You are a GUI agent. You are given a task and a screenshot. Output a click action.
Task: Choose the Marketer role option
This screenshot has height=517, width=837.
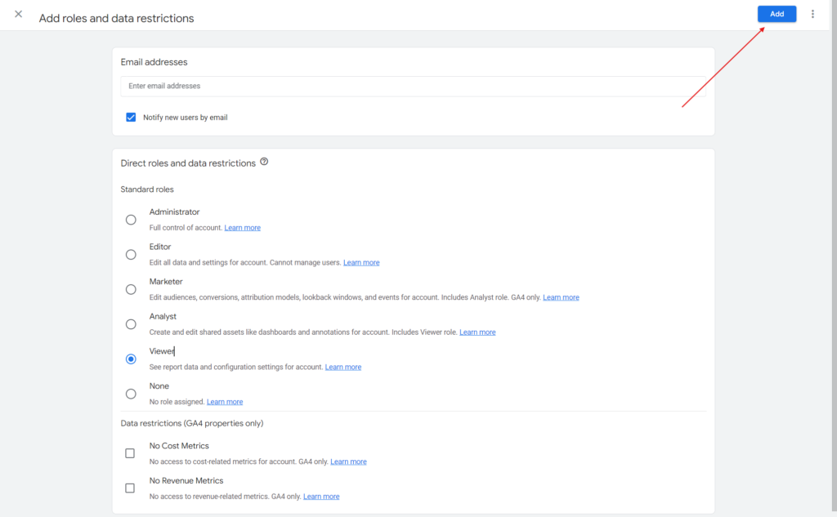coord(131,289)
